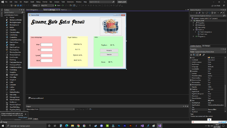
Task: Click the Solution Explorer Home icon
Action: [197, 13]
